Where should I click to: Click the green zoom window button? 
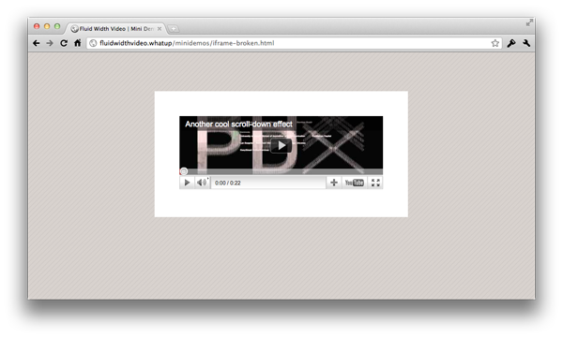[x=57, y=26]
